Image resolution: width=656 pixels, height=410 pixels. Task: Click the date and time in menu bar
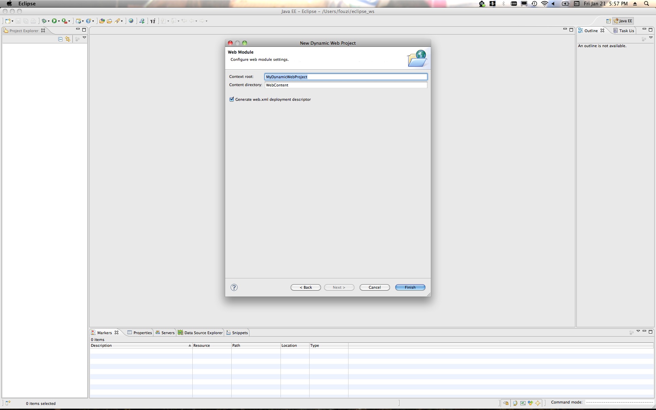[606, 4]
